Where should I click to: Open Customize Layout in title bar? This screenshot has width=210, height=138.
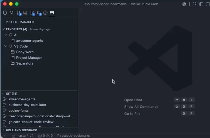195,4
